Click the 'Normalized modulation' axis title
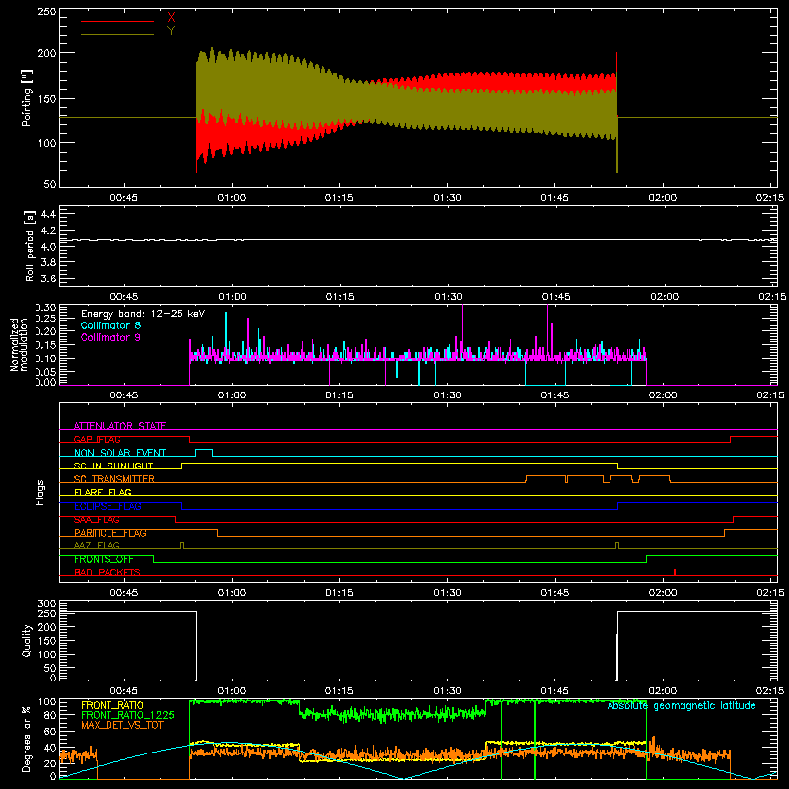Screen dimensions: 789x789 [x=19, y=344]
